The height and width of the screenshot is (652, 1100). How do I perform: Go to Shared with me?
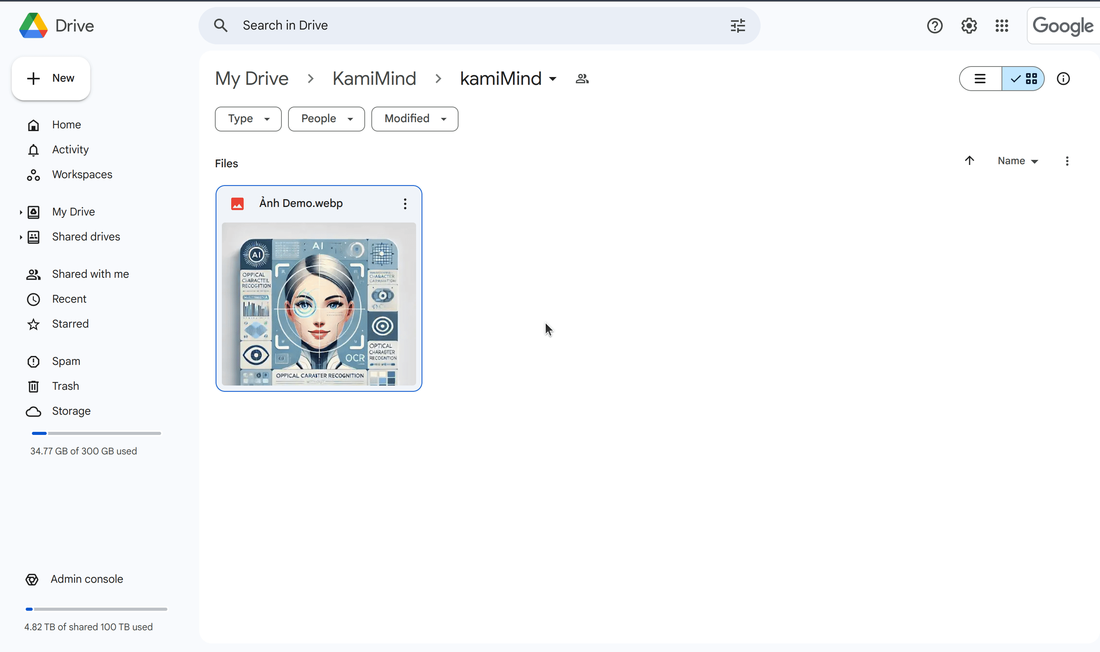click(x=90, y=274)
